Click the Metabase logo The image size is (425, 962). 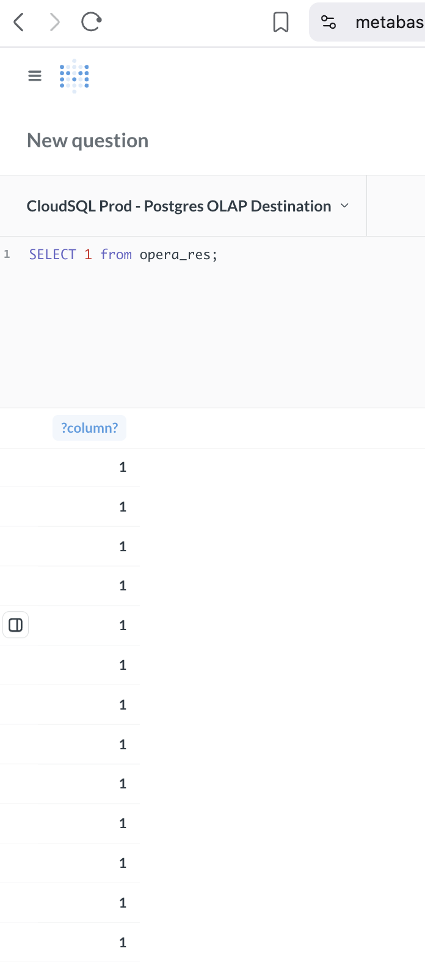coord(74,76)
